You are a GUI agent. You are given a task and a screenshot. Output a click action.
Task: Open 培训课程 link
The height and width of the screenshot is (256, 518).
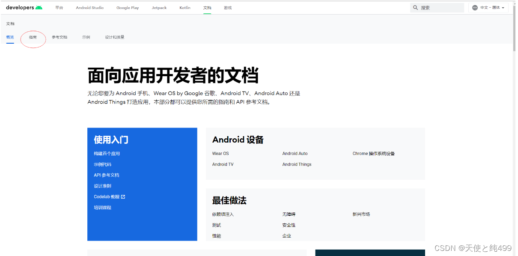click(x=103, y=208)
